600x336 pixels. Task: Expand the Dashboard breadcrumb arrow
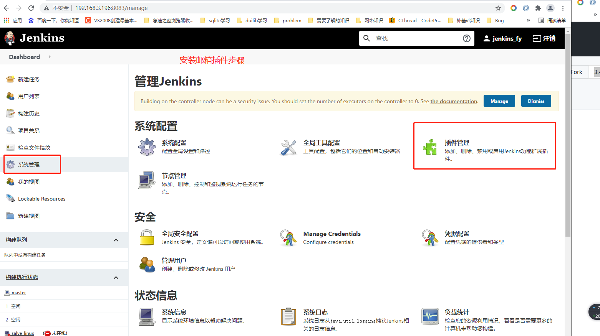tap(50, 57)
